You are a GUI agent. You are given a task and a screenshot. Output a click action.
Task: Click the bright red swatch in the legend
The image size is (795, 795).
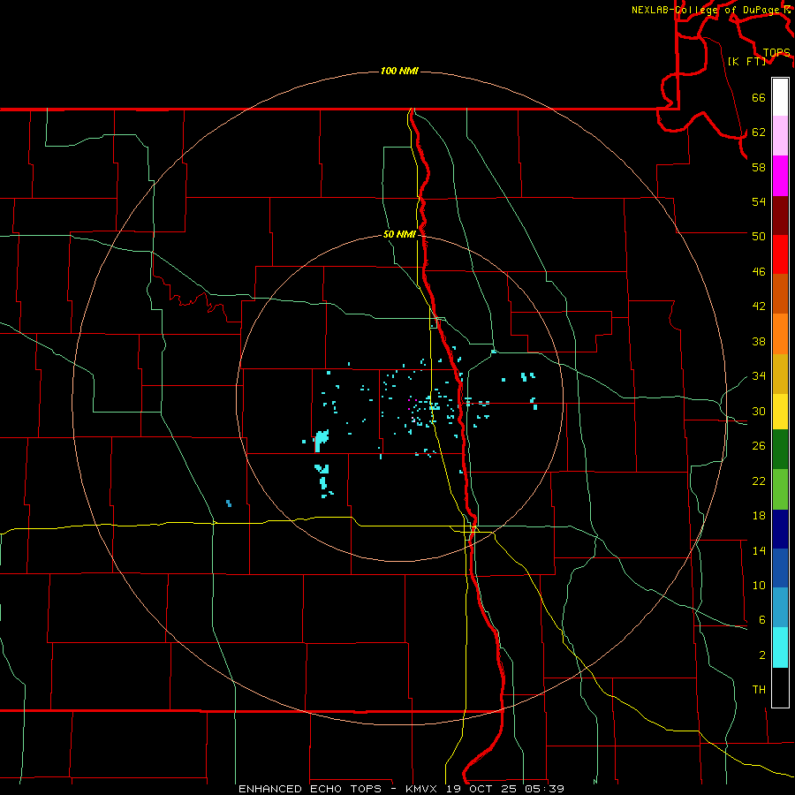click(780, 254)
